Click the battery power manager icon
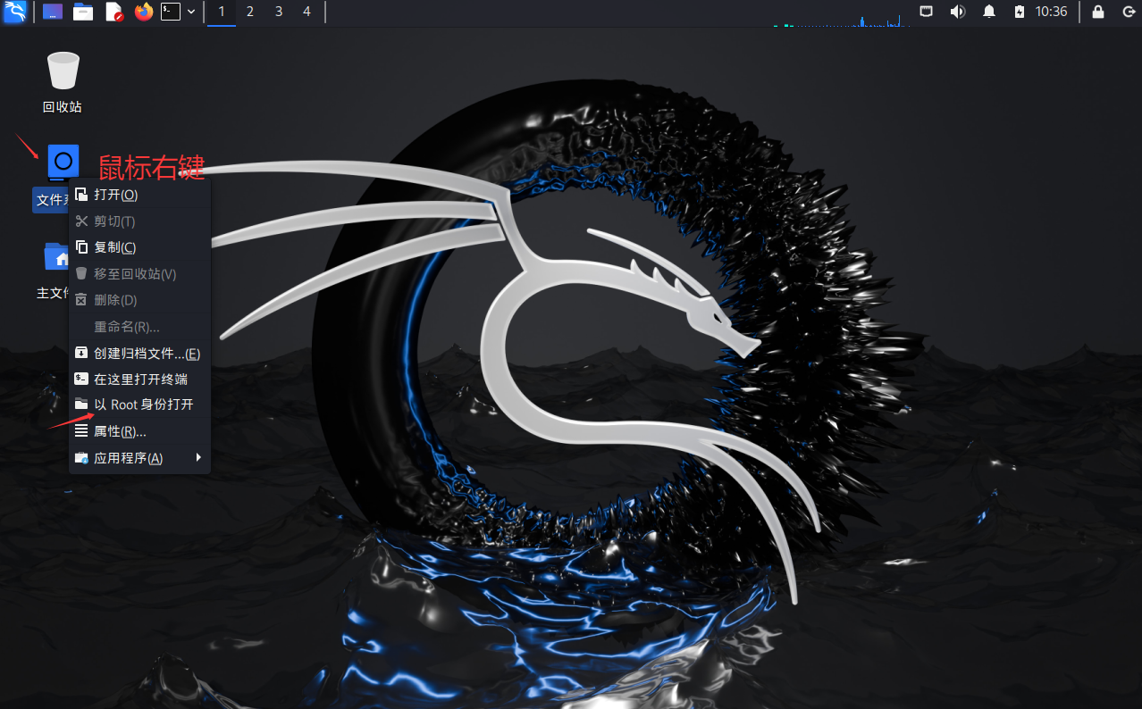The width and height of the screenshot is (1142, 709). tap(1020, 12)
